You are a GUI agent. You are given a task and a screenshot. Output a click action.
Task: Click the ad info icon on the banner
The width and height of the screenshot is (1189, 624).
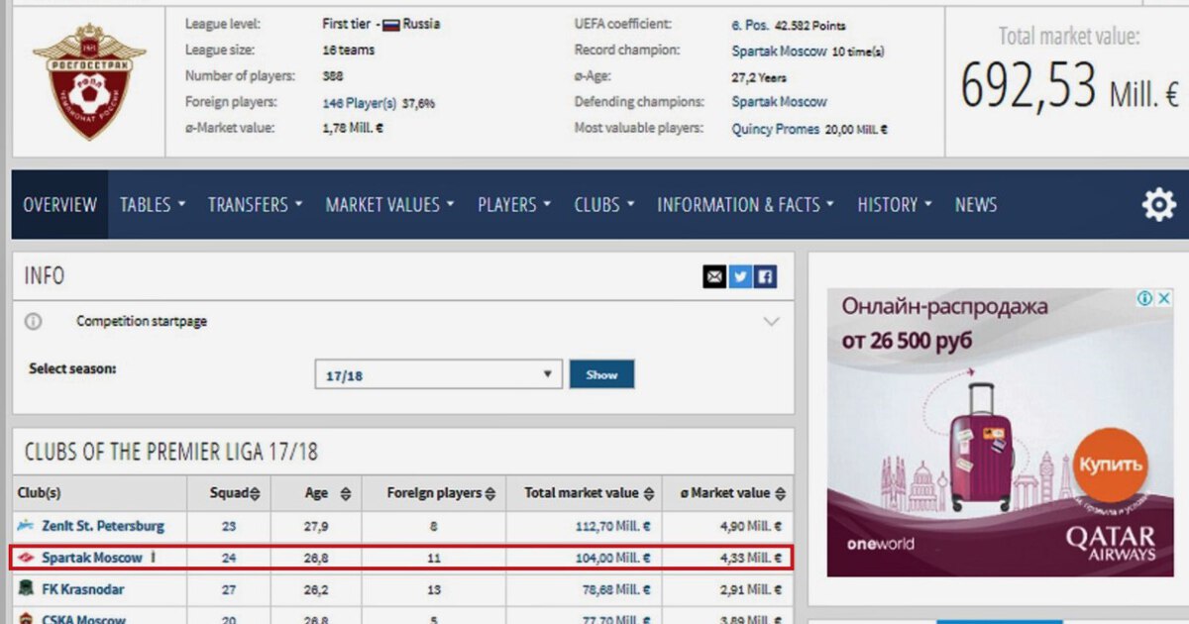coord(1145,298)
